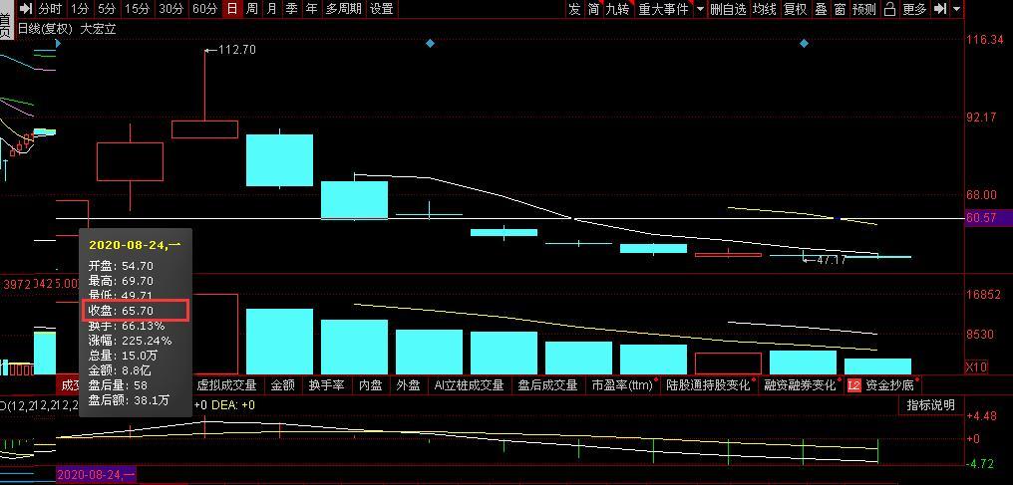This screenshot has width=1013, height=485.
Task: Click the large red candle with the 112.70 high
Action: click(204, 128)
